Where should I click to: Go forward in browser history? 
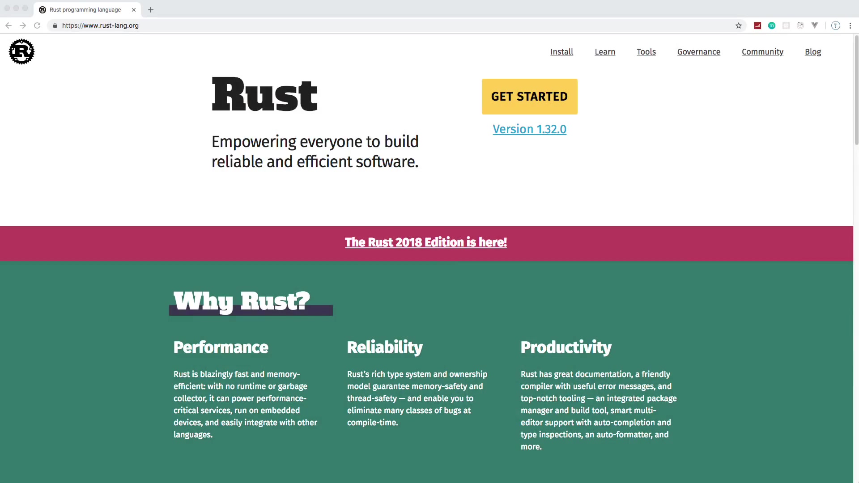tap(23, 25)
